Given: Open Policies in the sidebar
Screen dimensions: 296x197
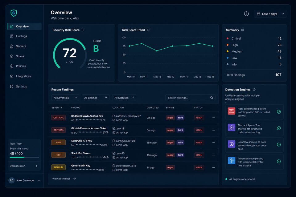Looking at the screenshot, I should click(24, 66).
